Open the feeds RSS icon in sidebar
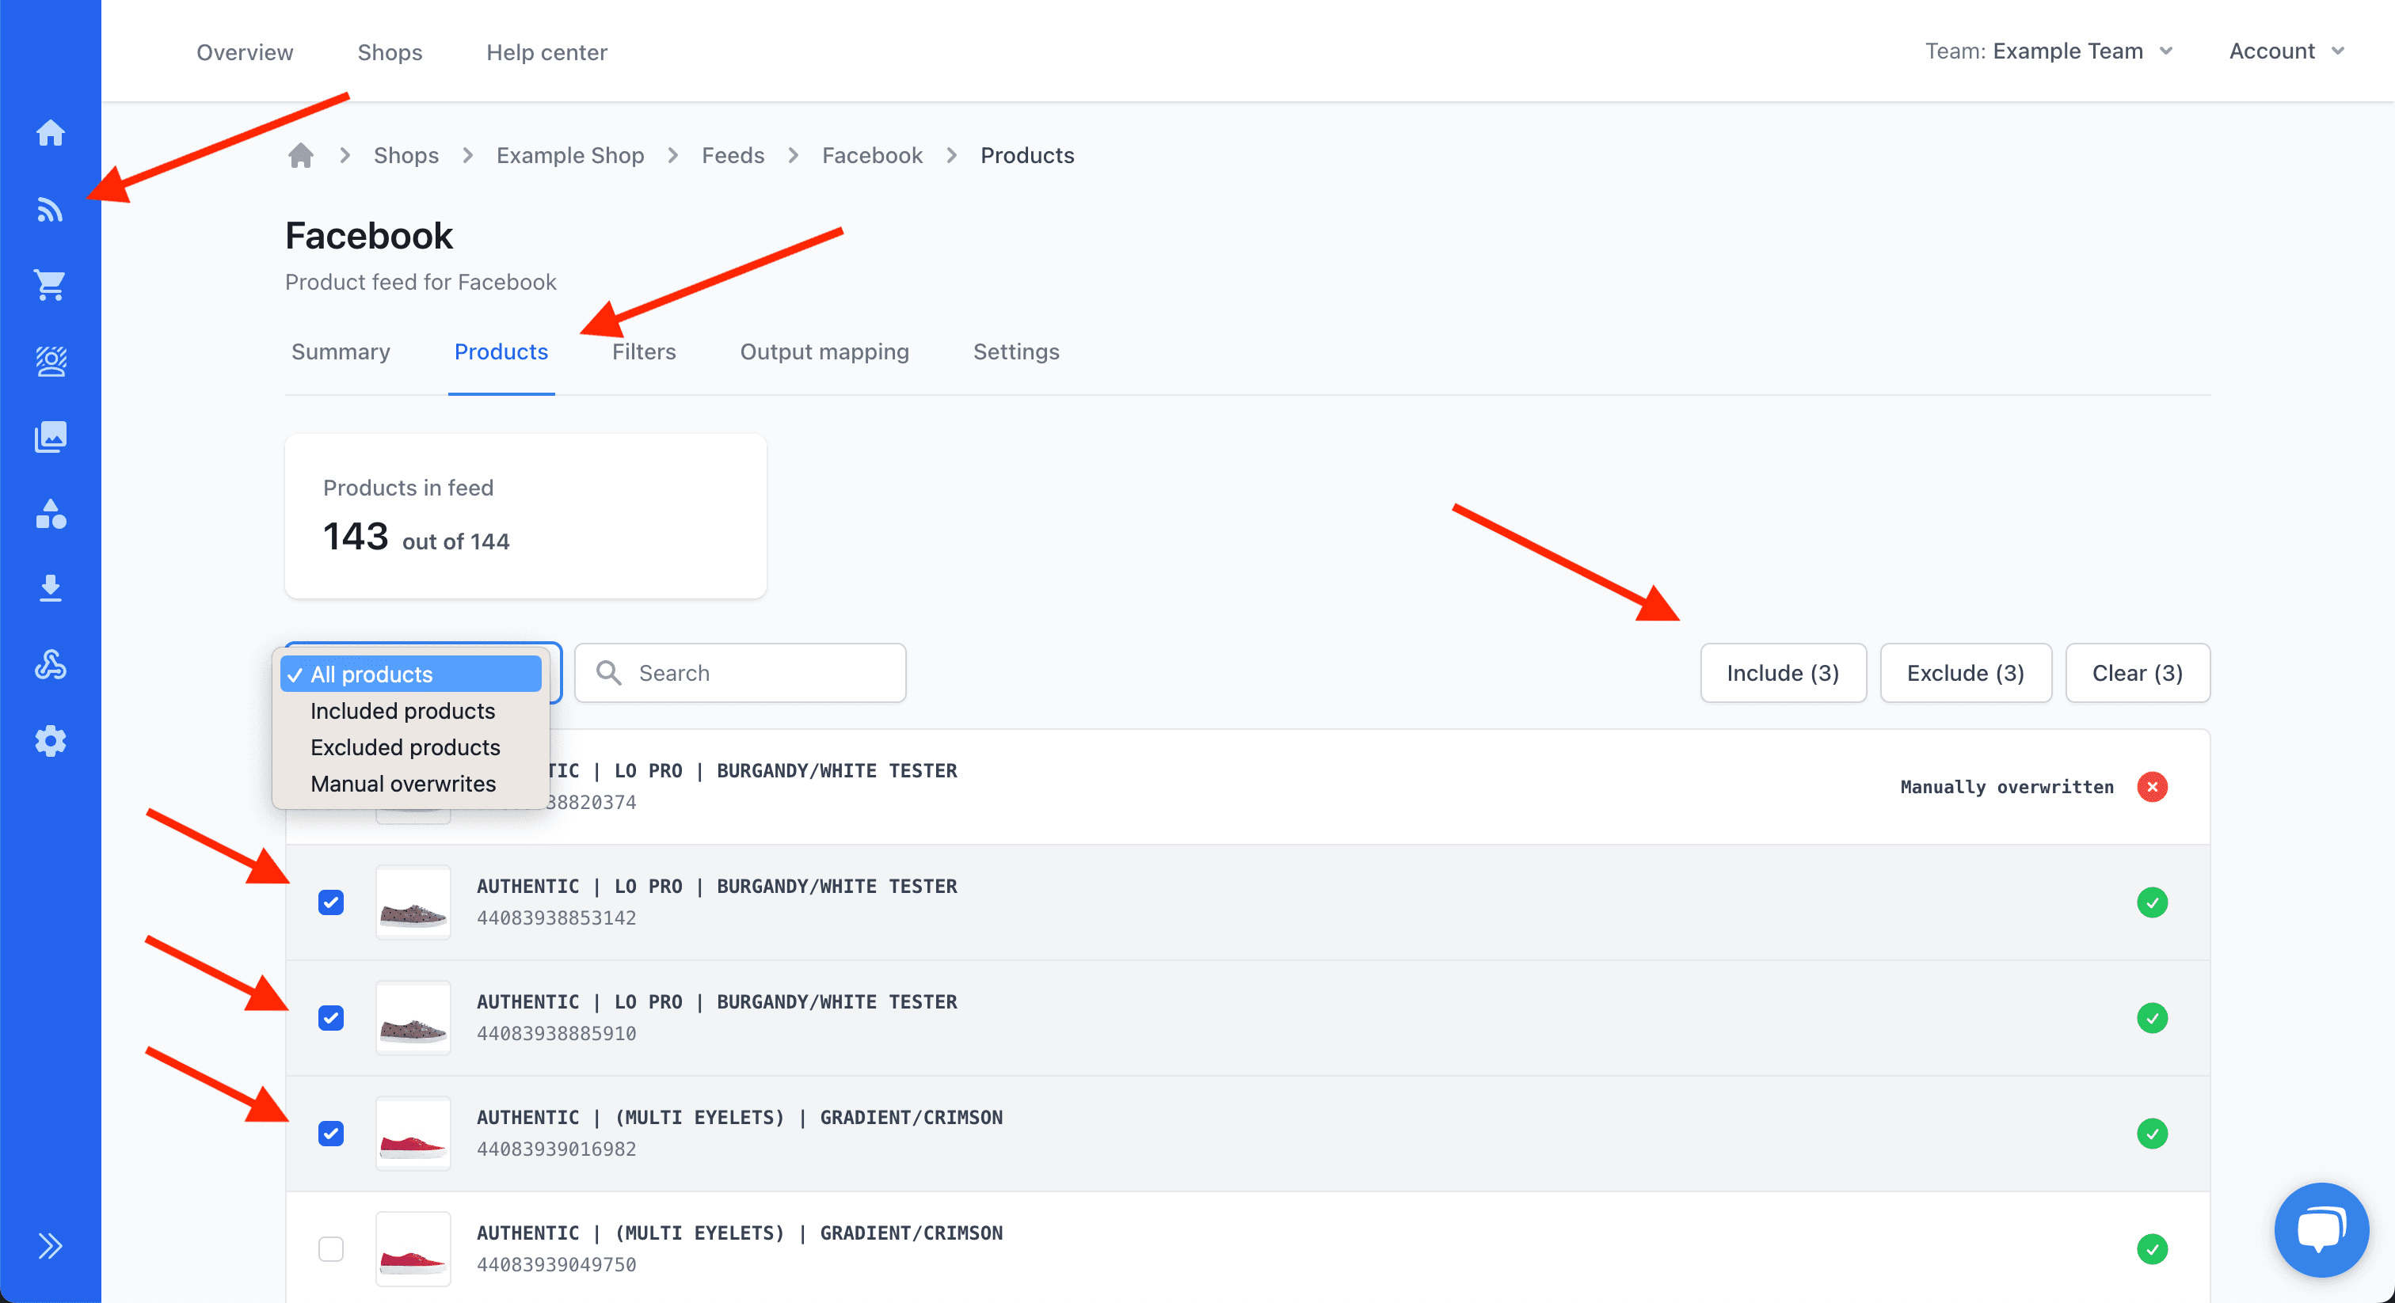 (50, 210)
